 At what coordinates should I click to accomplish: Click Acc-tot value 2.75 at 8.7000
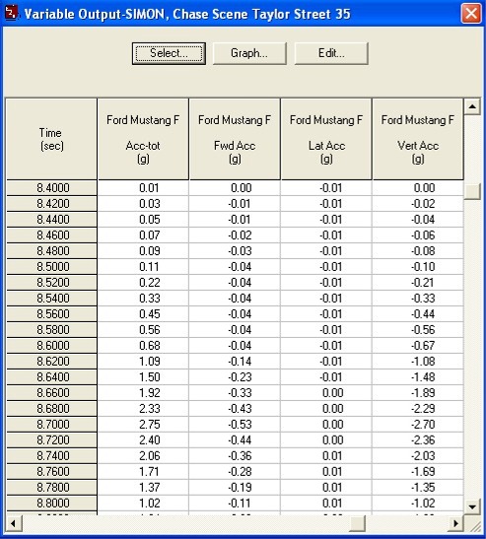click(143, 425)
